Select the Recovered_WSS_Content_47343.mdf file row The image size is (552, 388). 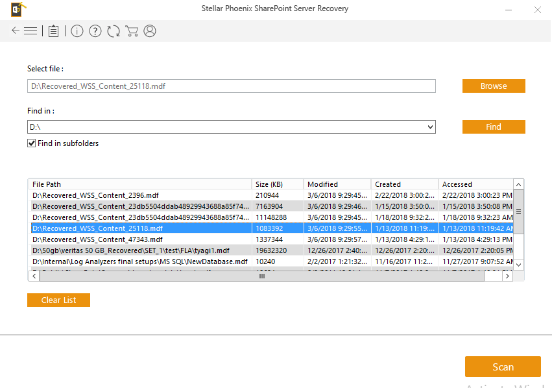tap(140, 239)
